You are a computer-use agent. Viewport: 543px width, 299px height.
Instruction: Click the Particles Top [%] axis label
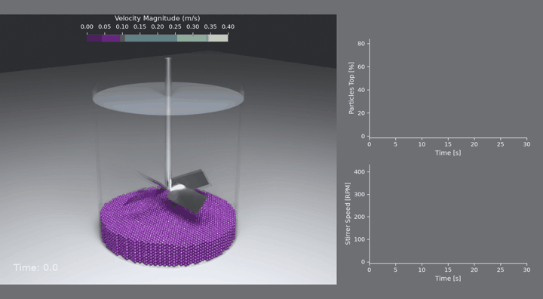351,88
